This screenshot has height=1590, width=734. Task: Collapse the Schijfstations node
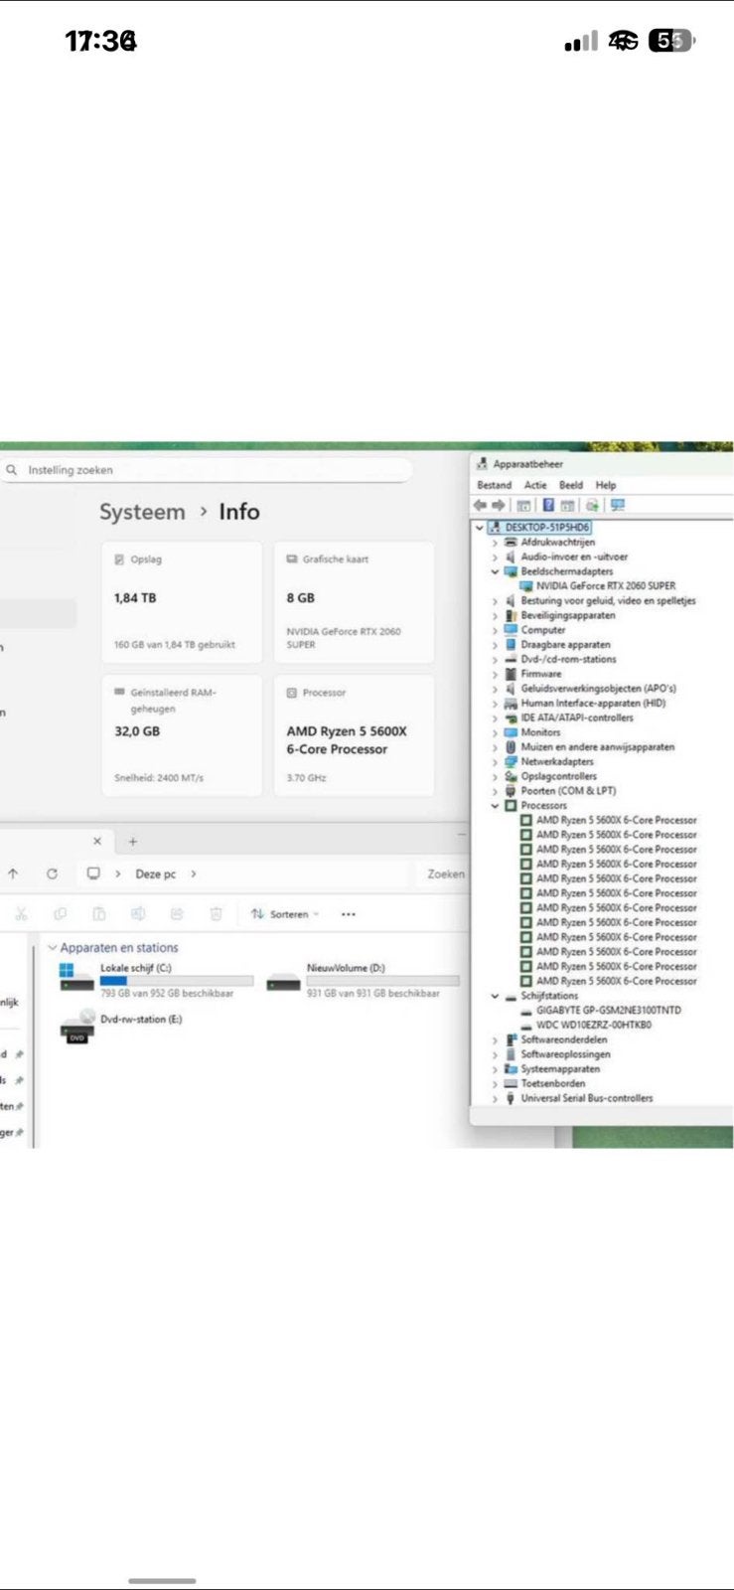495,996
